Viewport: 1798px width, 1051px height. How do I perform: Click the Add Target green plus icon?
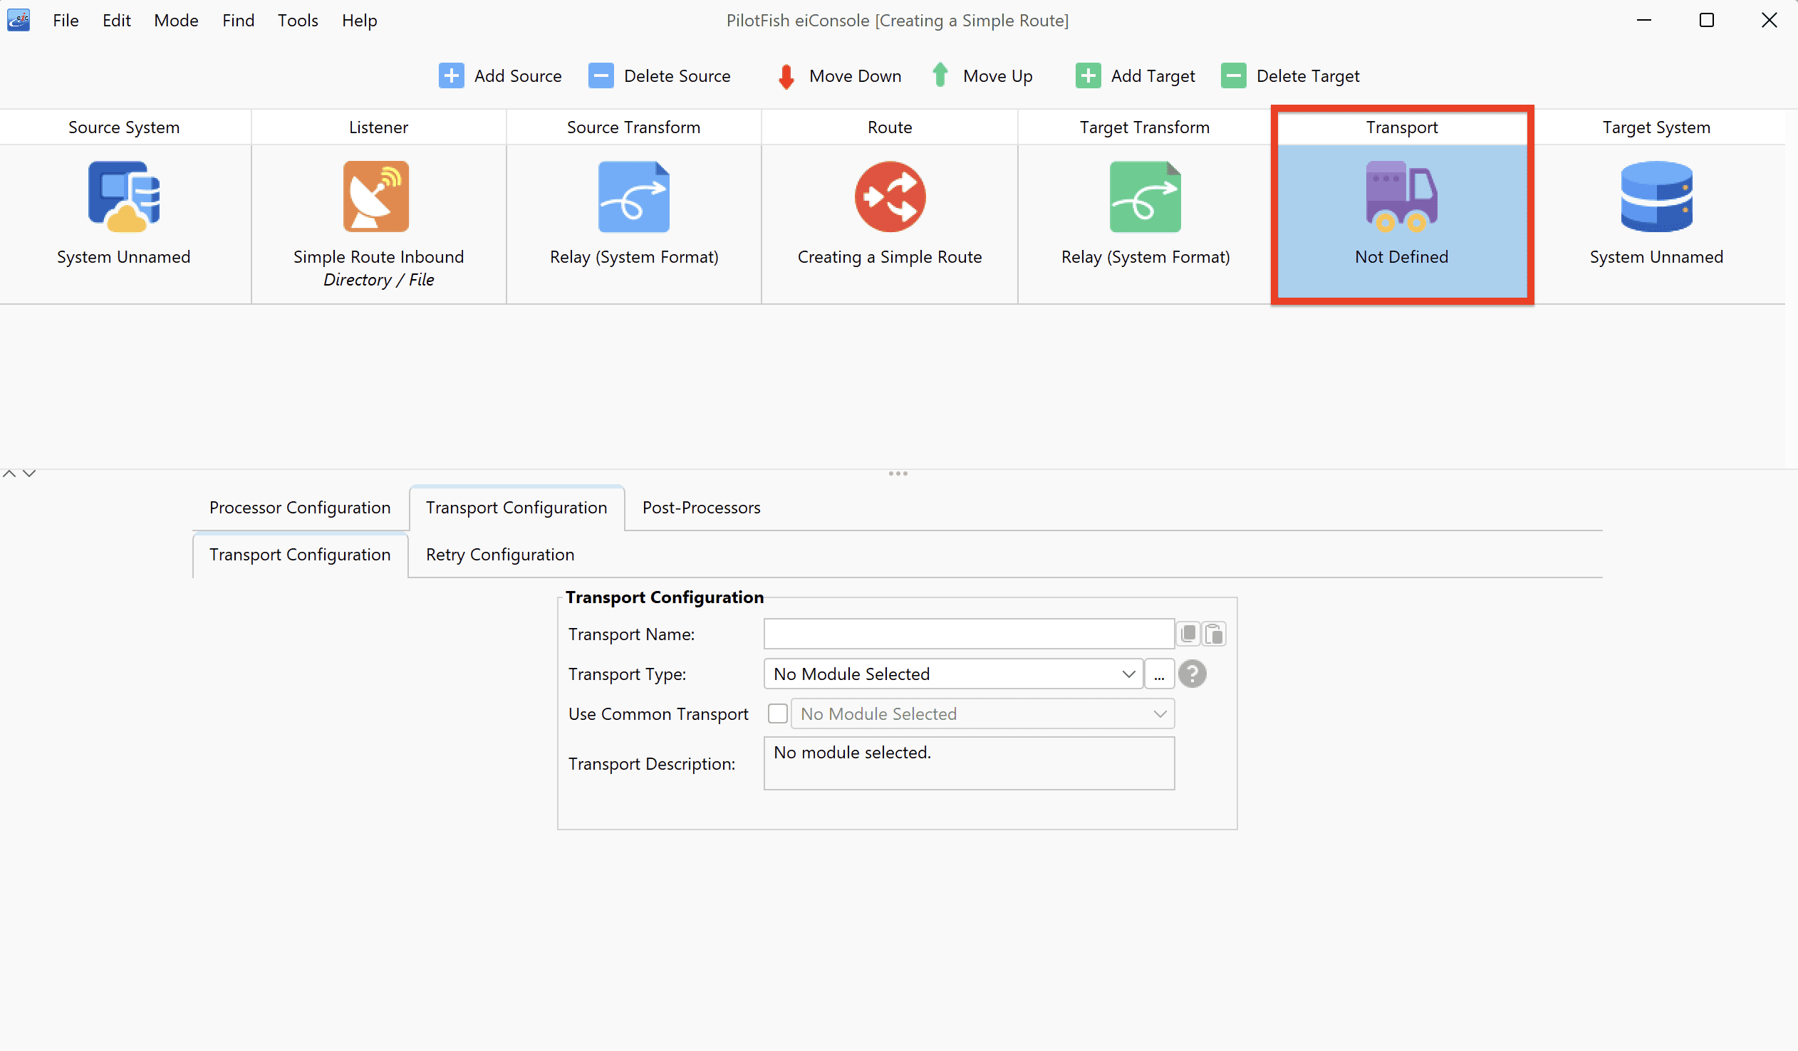coord(1088,75)
